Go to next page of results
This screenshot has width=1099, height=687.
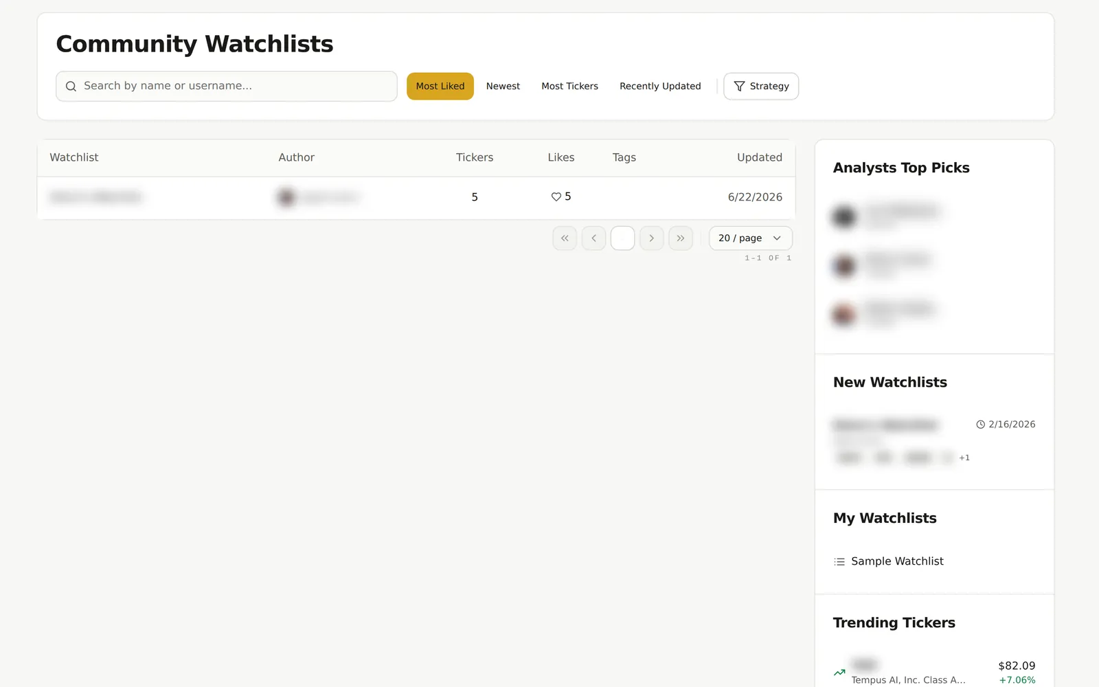651,238
